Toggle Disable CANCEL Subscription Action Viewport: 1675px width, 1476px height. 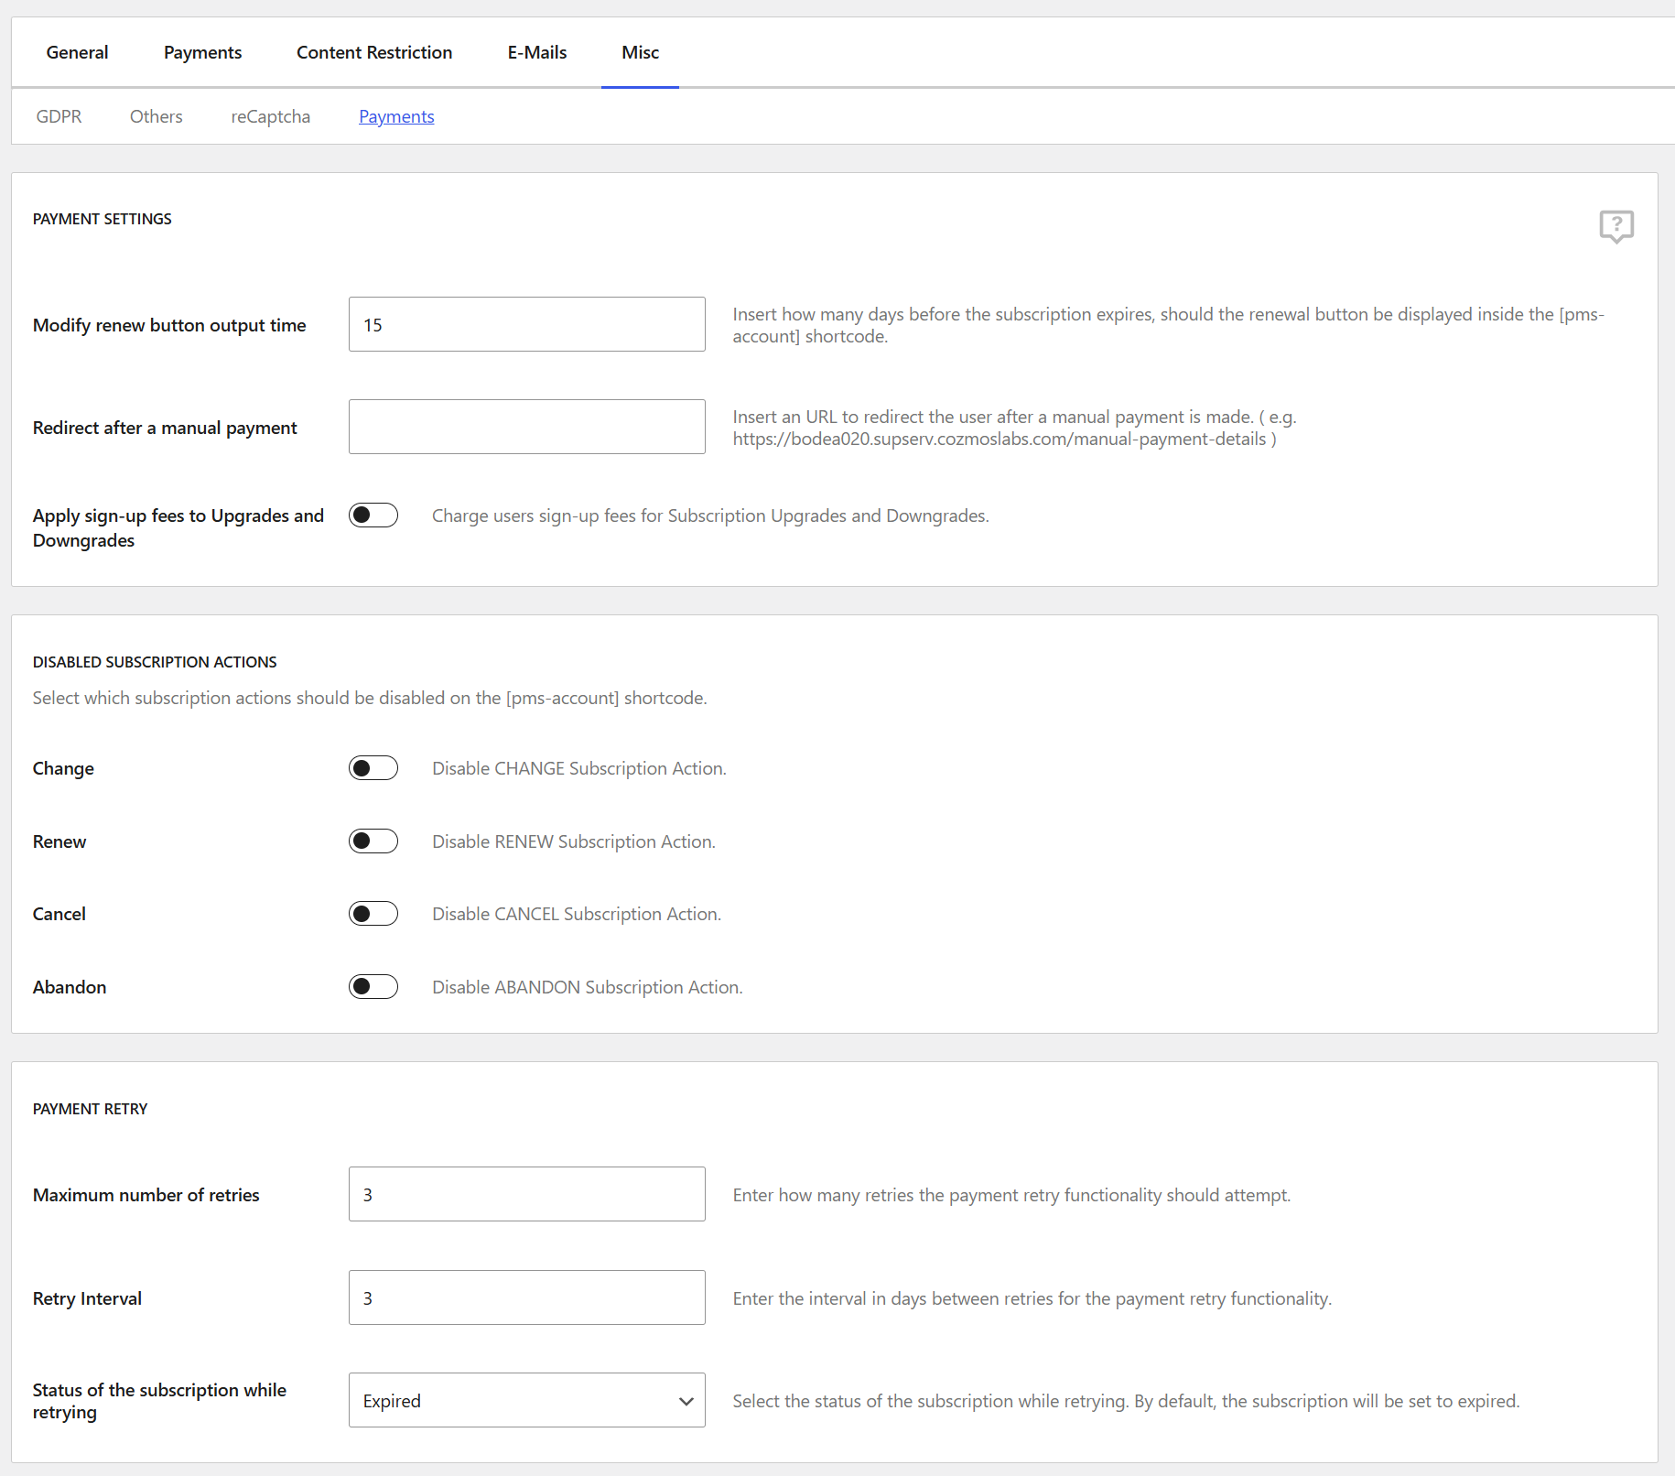373,914
